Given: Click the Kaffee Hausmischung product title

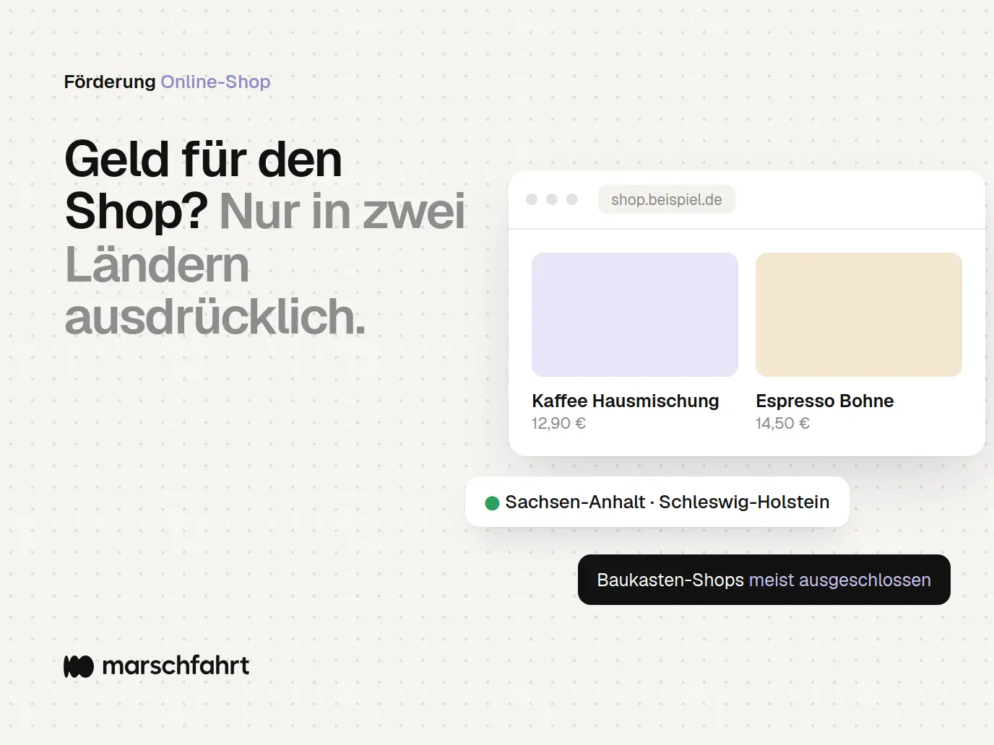Looking at the screenshot, I should tap(626, 401).
